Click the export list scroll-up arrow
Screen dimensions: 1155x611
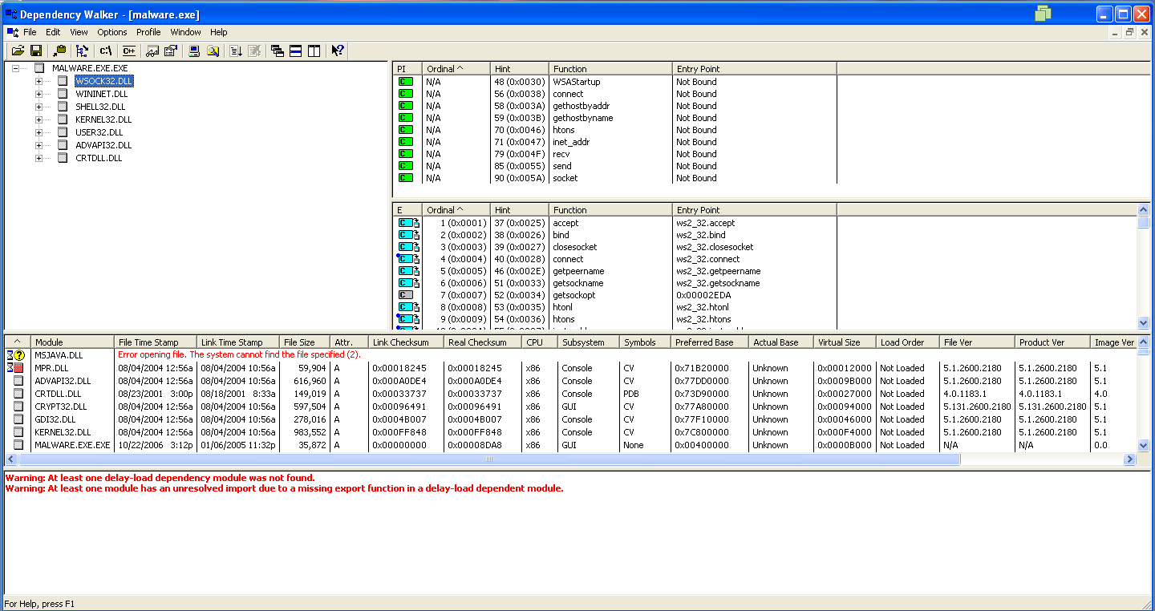(x=1144, y=210)
